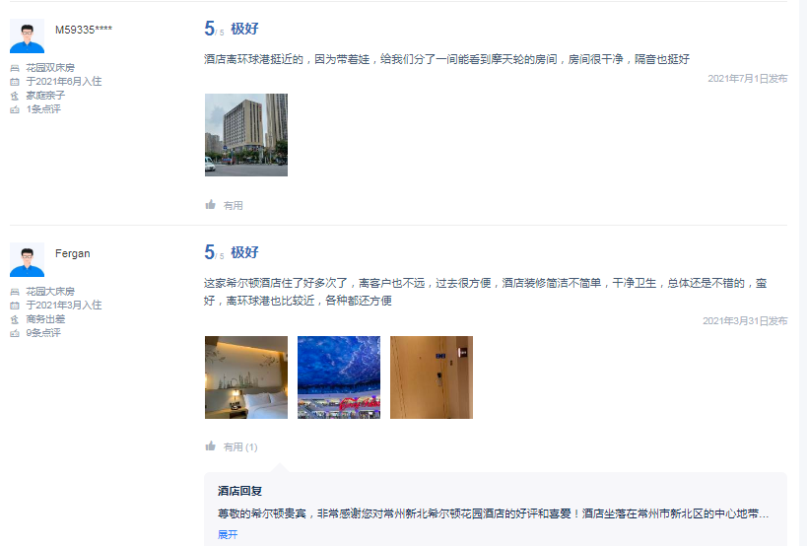This screenshot has height=546, width=807.
Task: Click Fergan user avatar icon
Action: 27,260
